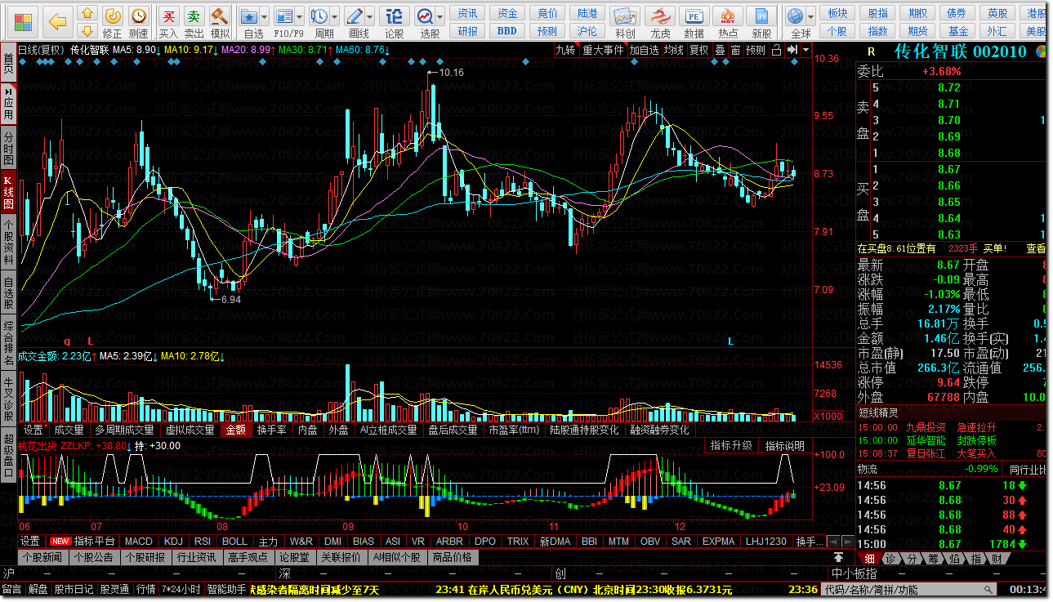Open the chart header options dropdown arrow
The width and height of the screenshot is (1053, 602).
(806, 50)
